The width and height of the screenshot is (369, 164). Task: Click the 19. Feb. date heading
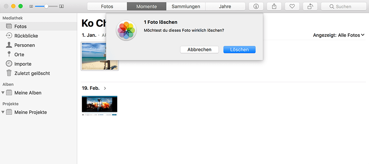(x=90, y=88)
